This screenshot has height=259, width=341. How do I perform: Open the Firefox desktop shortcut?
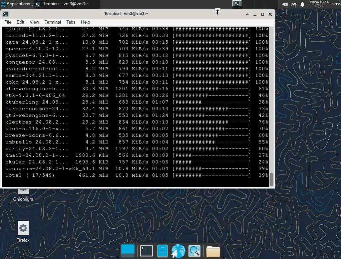pyautogui.click(x=23, y=232)
